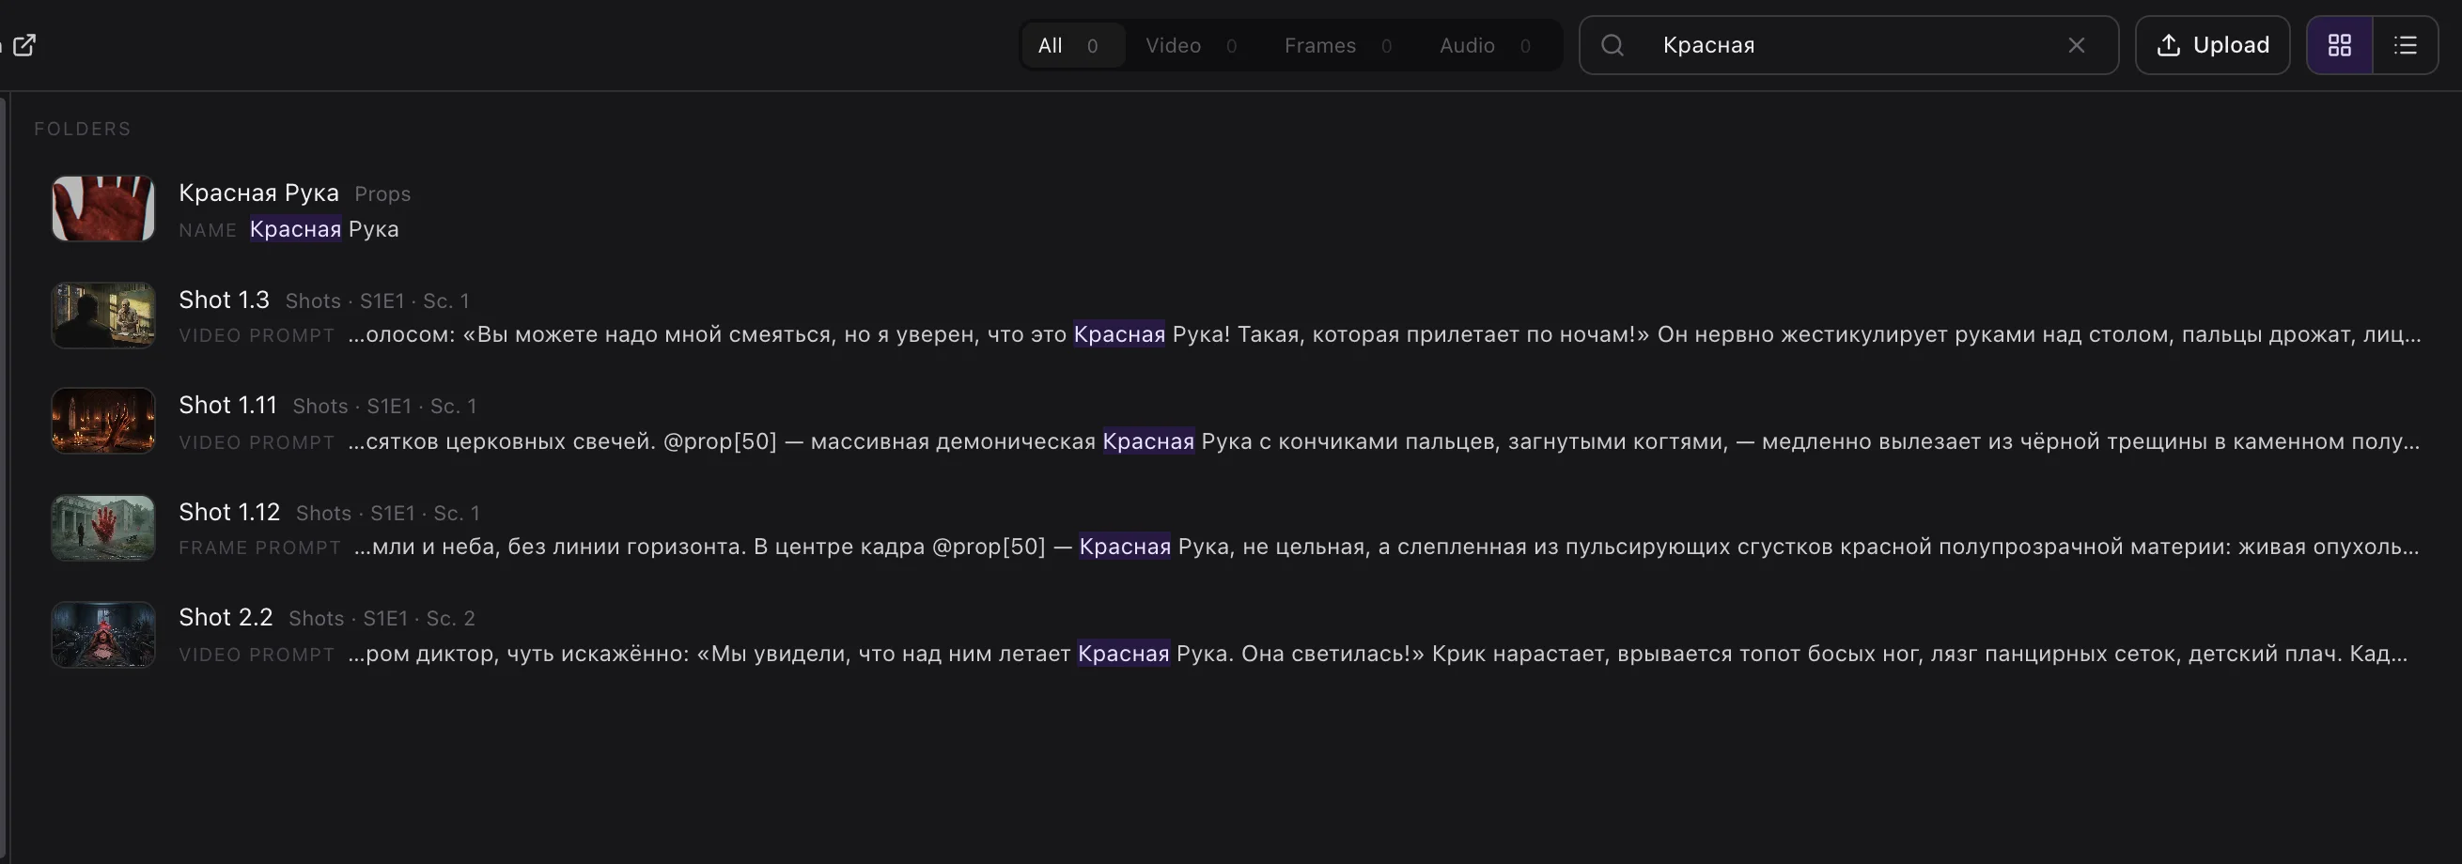Select the Shot 1.3 title
2462x864 pixels.
[224, 300]
